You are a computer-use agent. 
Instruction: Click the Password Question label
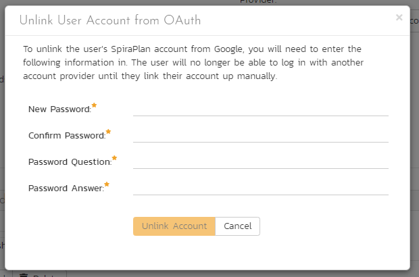70,162
